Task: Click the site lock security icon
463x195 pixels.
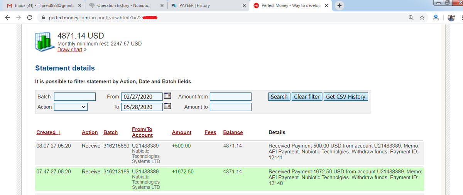Action: point(44,18)
